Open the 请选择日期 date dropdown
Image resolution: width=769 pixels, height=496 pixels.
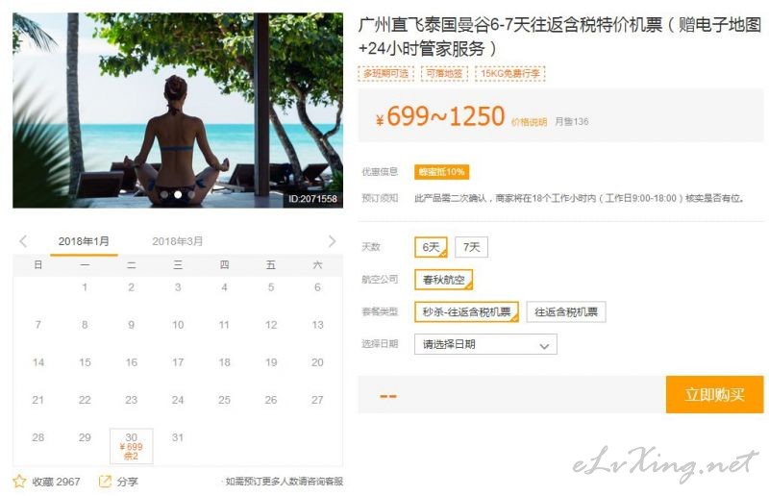485,344
